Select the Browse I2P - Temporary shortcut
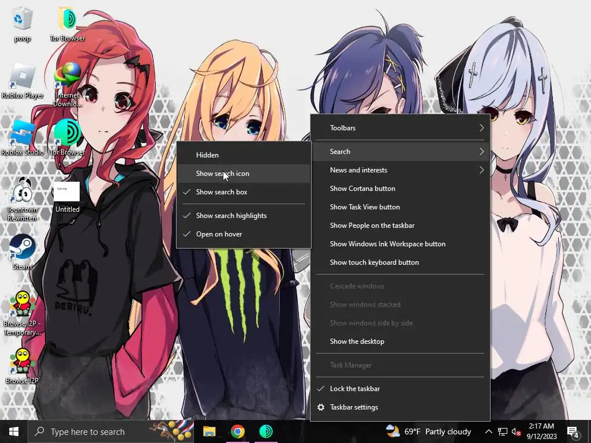The width and height of the screenshot is (591, 443). 23,314
